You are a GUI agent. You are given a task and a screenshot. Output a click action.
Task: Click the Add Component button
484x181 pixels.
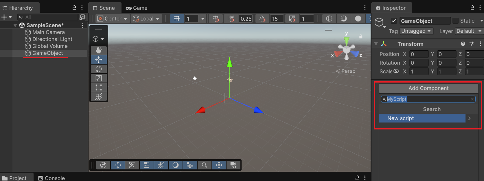pyautogui.click(x=428, y=88)
